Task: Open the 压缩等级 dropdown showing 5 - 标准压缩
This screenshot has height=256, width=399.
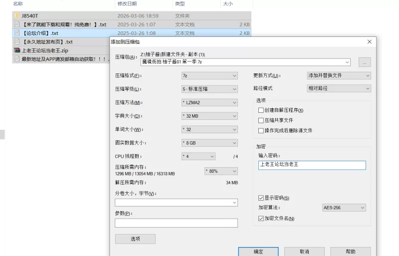Action: (x=209, y=89)
